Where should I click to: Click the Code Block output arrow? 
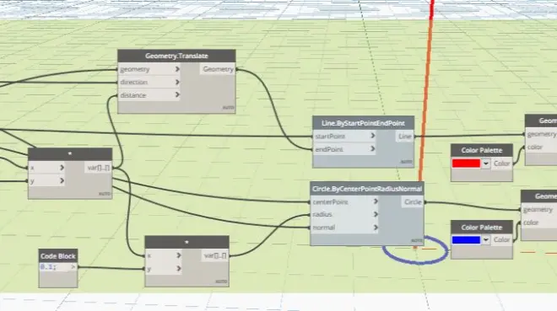(x=73, y=266)
